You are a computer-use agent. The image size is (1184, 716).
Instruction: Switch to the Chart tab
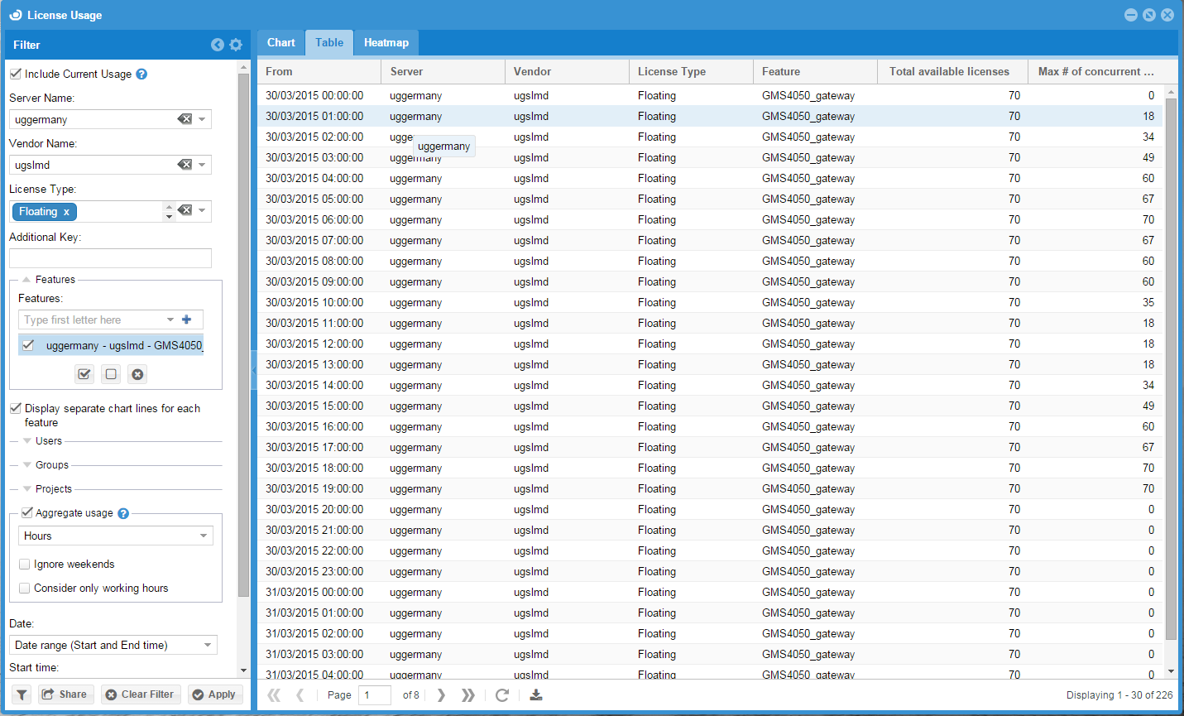click(x=280, y=43)
